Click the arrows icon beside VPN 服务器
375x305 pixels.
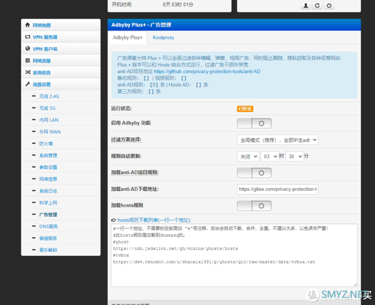[28, 37]
